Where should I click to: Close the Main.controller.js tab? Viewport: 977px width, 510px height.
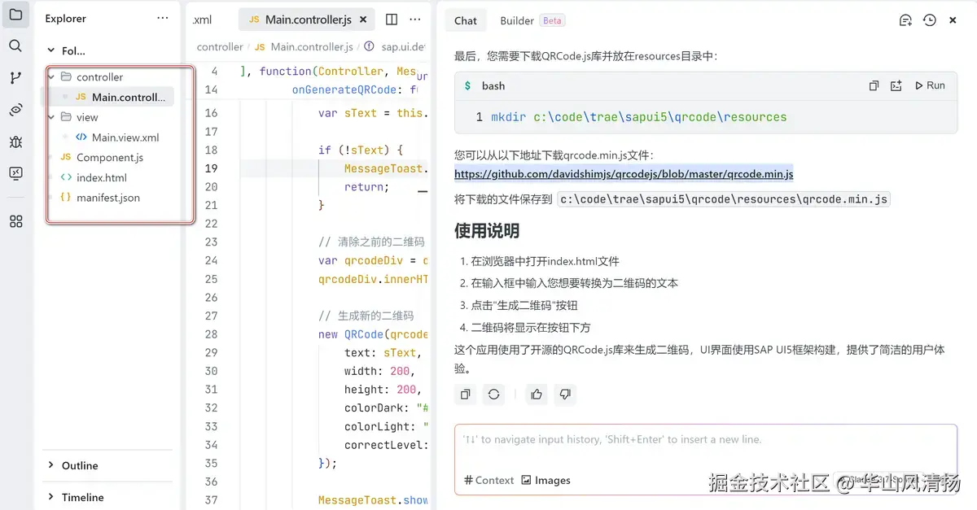(362, 20)
